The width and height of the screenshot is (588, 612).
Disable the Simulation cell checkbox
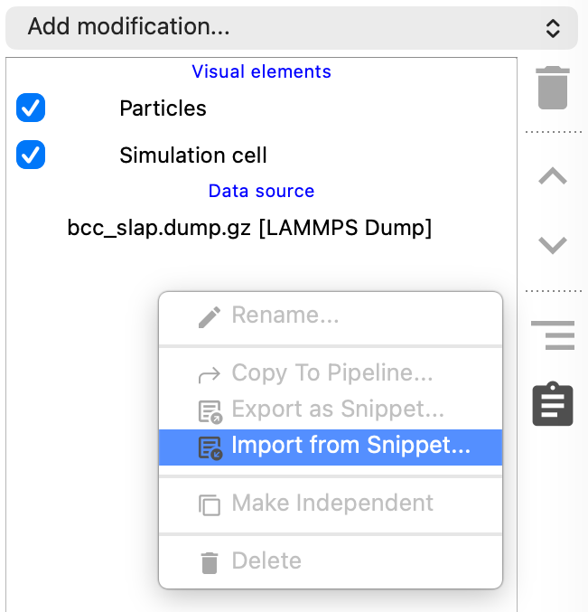tap(31, 155)
